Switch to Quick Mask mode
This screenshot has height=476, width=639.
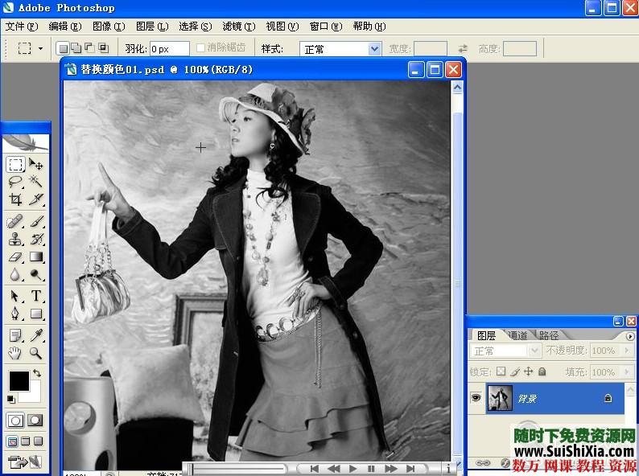[35, 420]
